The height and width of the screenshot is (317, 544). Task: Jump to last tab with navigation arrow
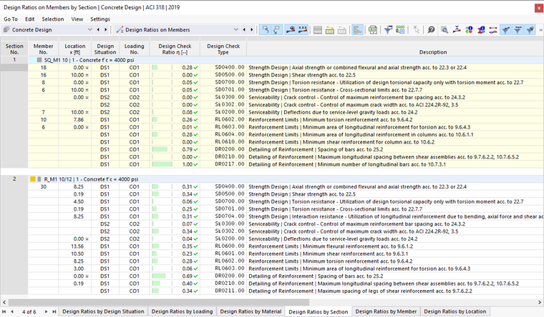[x=54, y=312]
